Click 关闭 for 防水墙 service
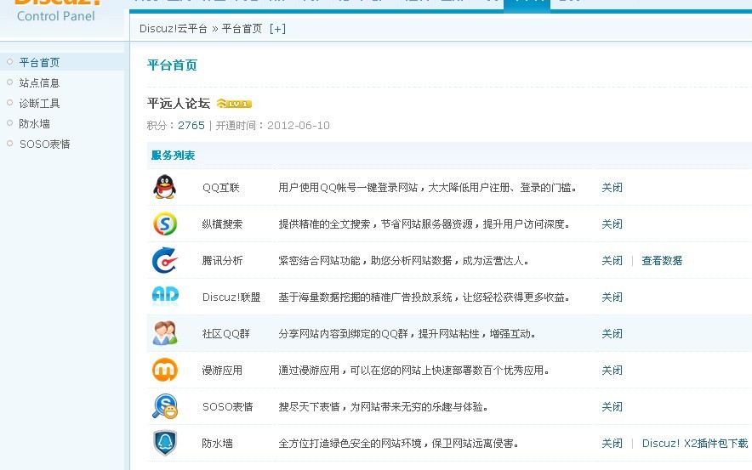Screen dimensions: 752x470 [x=612, y=443]
